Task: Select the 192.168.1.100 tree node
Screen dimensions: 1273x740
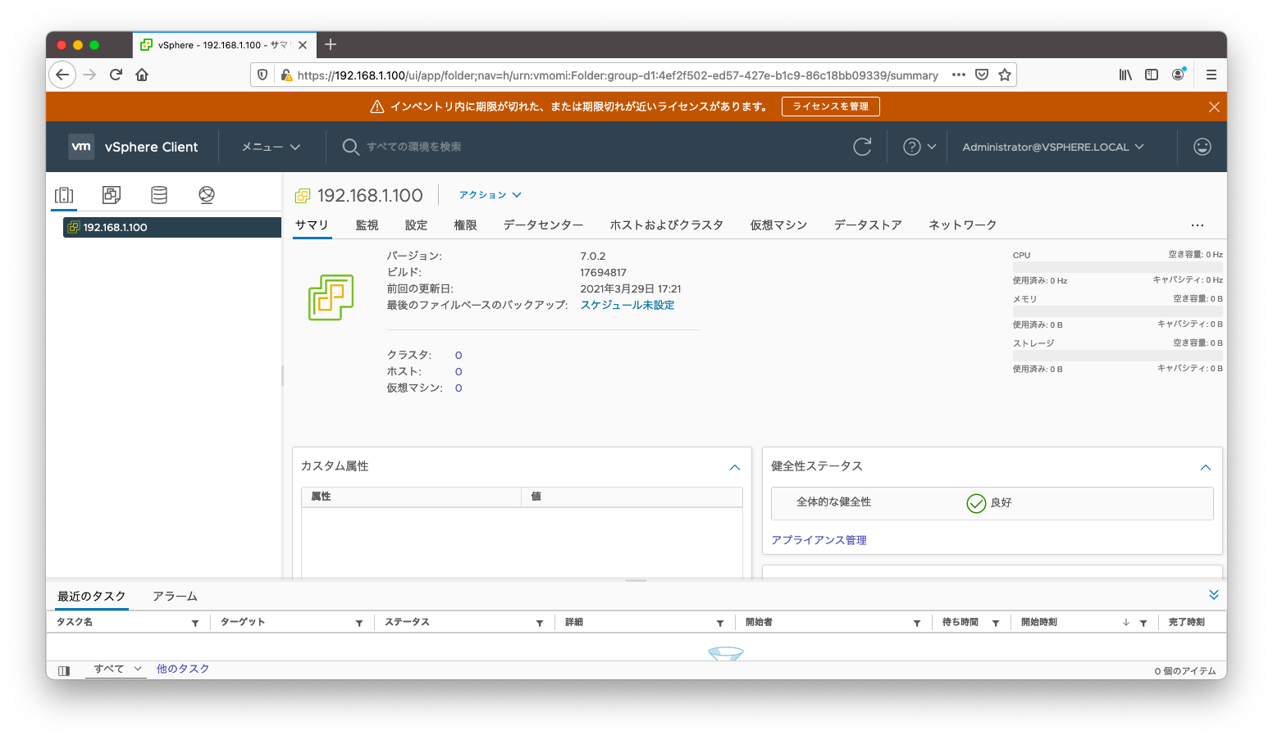Action: [172, 227]
